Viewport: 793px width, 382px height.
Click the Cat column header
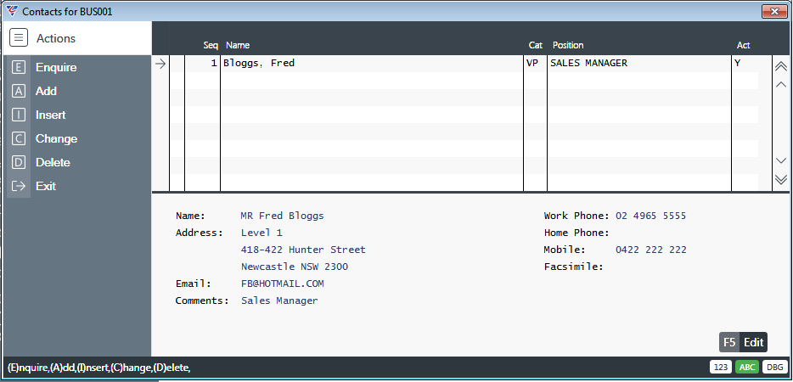pyautogui.click(x=536, y=45)
